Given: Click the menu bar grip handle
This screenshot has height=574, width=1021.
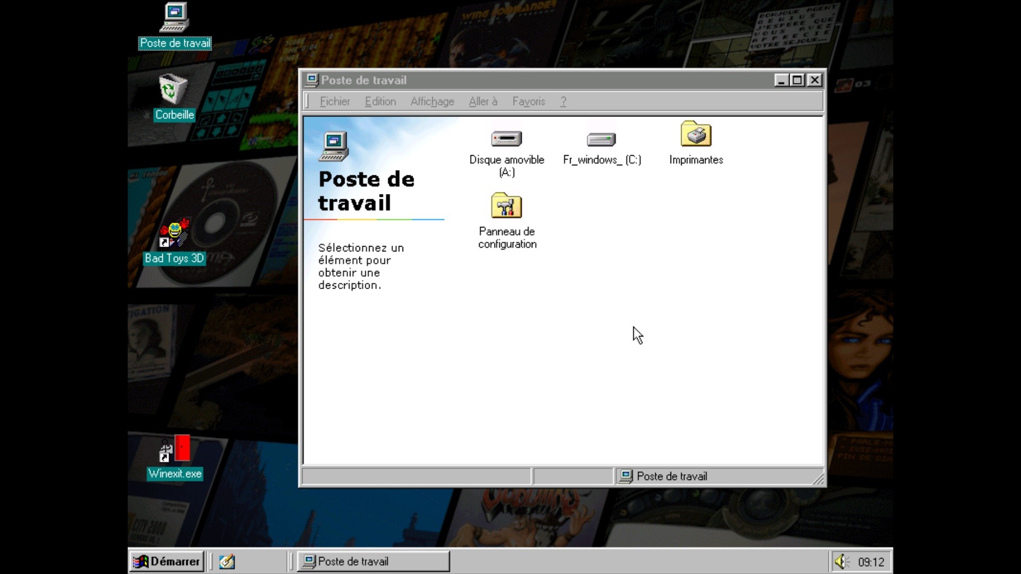Looking at the screenshot, I should (x=307, y=102).
